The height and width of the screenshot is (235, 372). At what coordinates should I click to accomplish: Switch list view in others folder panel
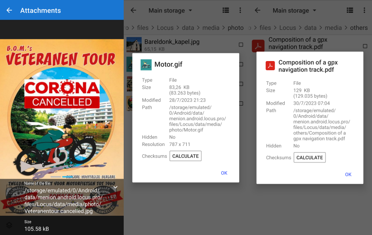(350, 10)
